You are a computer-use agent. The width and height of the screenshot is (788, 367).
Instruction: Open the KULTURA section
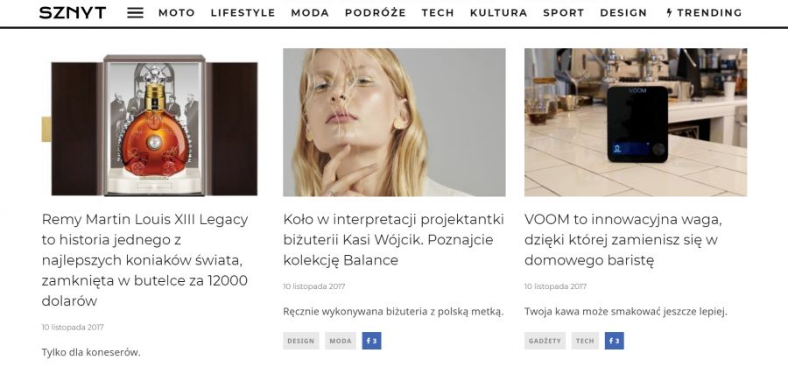pyautogui.click(x=498, y=13)
